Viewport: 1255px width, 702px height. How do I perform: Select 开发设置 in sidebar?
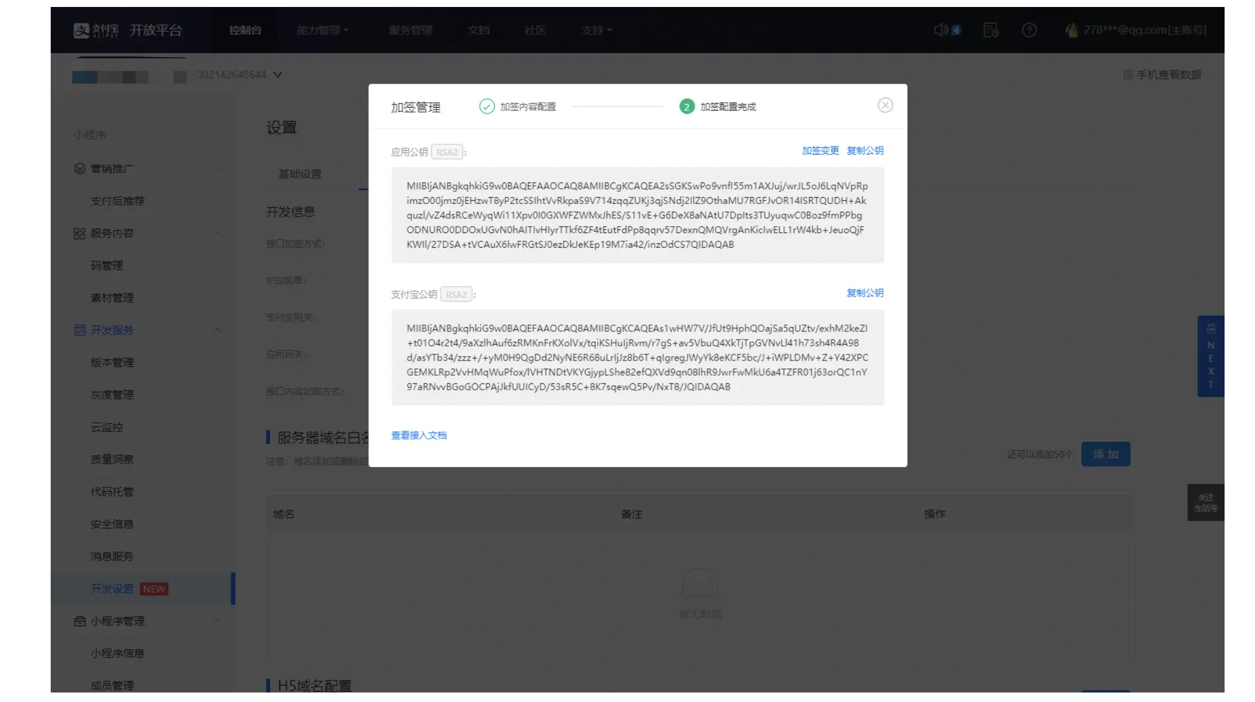click(x=112, y=589)
